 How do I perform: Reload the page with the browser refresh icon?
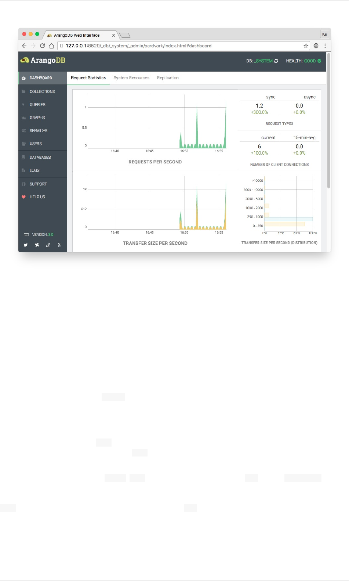tap(43, 46)
